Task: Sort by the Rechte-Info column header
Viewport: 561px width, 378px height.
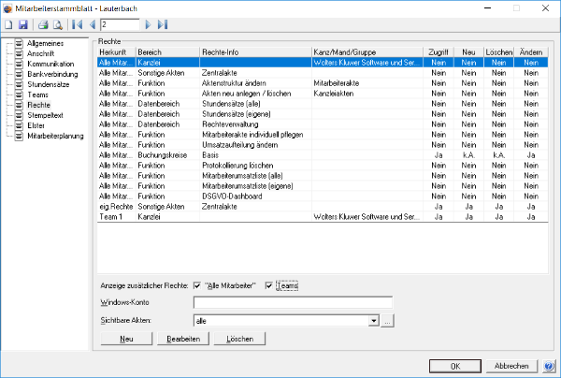Action: (x=255, y=52)
